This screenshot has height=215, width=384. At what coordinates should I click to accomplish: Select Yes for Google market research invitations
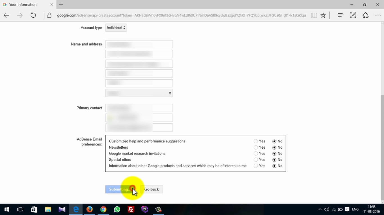tap(256, 154)
